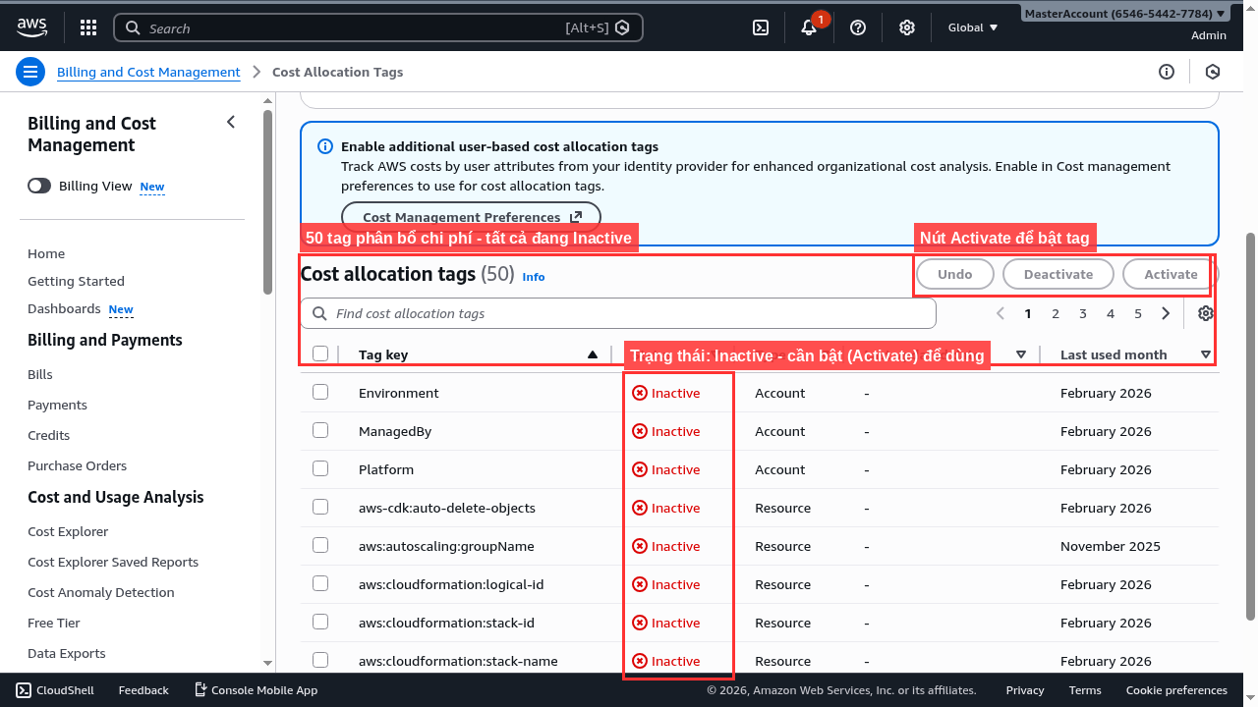Go to page 2 of tags
1258x707 pixels.
[1056, 313]
